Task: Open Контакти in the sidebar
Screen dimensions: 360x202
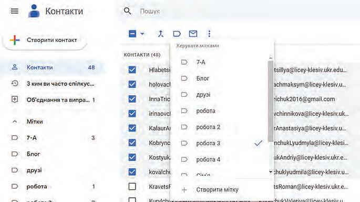Action: tap(53, 67)
